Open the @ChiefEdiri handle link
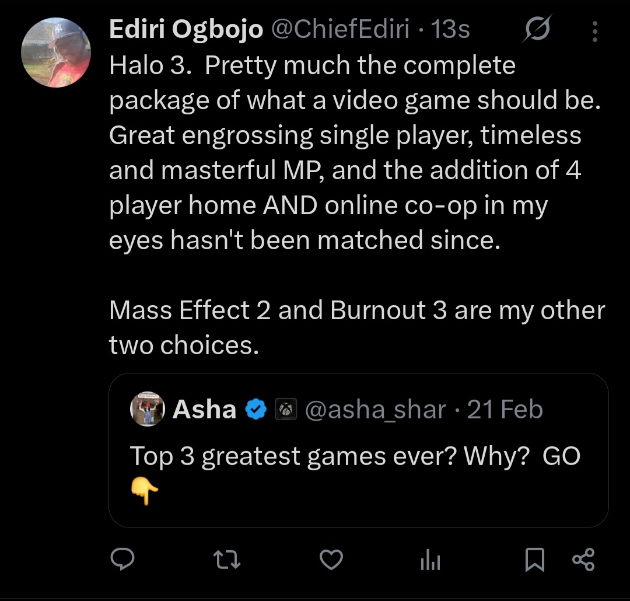Screen dimensions: 630x601 pos(341,29)
